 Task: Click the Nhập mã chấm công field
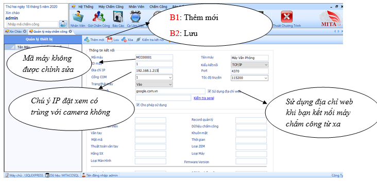(x=32, y=24)
